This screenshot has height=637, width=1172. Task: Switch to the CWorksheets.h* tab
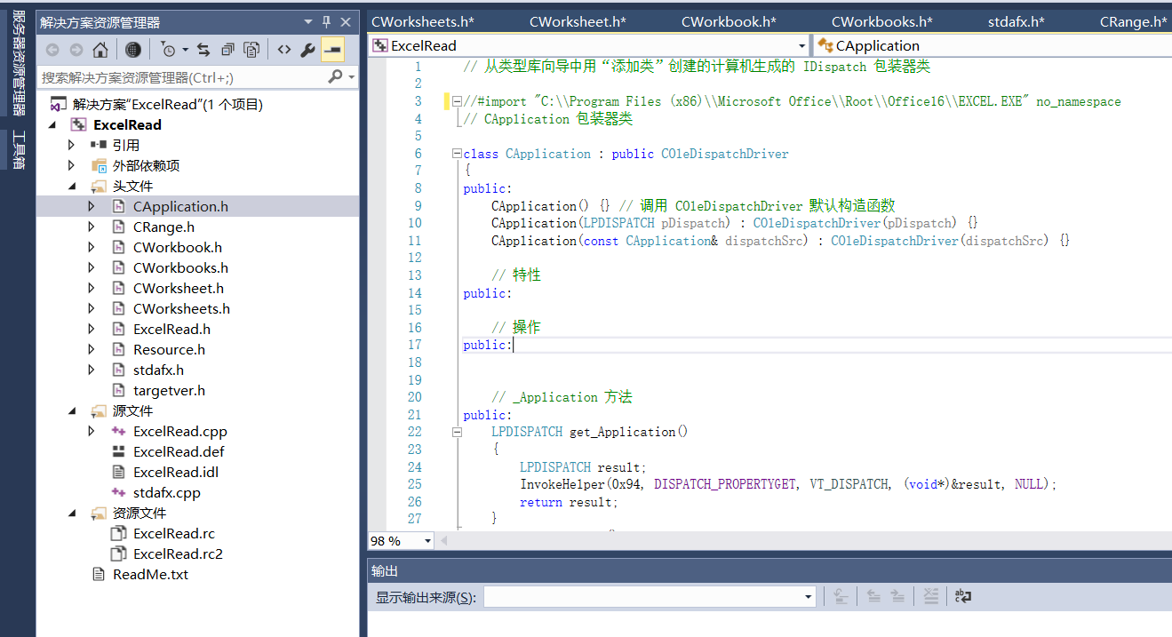[423, 22]
